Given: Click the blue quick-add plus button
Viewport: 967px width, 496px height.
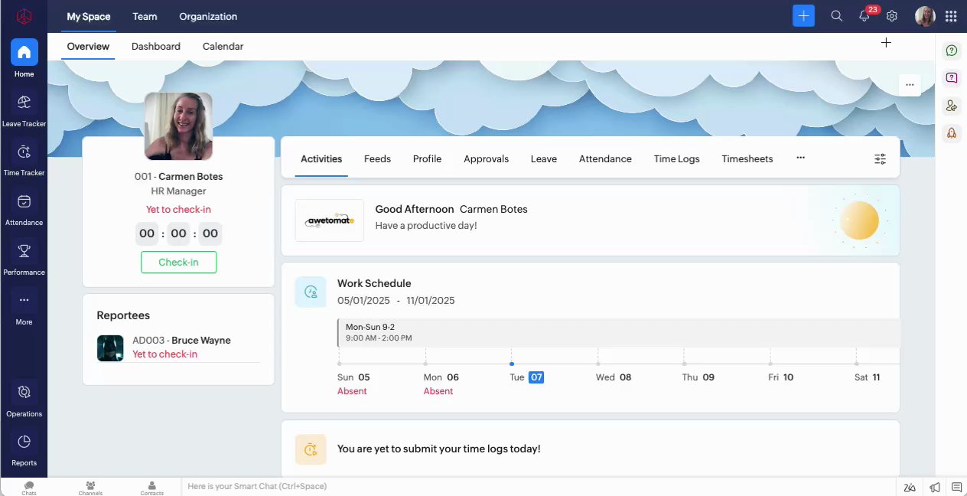Looking at the screenshot, I should 803,16.
